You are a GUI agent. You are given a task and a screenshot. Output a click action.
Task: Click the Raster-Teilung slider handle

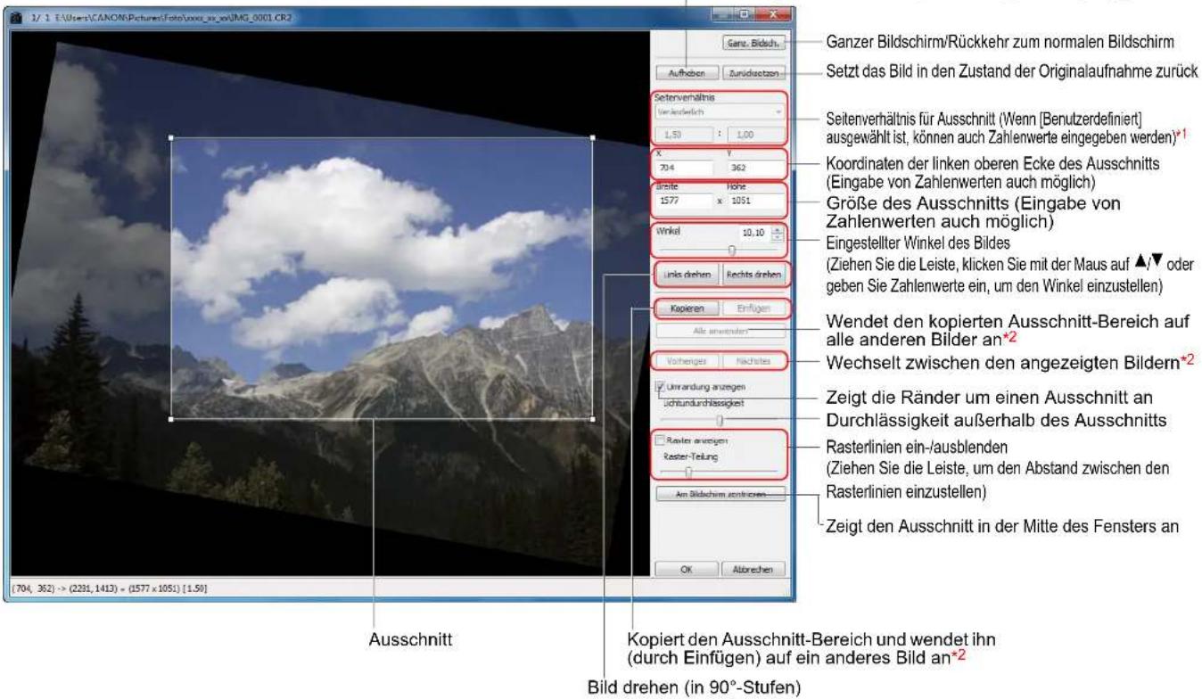tap(687, 473)
